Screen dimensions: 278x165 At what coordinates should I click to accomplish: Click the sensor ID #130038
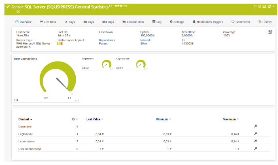click(x=188, y=43)
